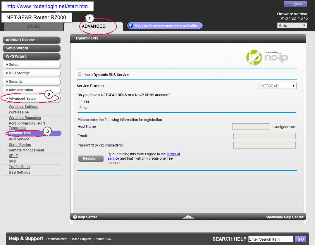
Task: Click the Help Center question mark icon
Action: point(75,217)
